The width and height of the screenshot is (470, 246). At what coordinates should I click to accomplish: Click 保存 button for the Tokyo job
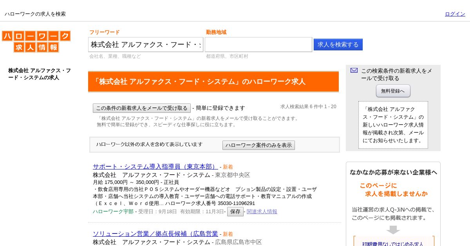235,212
